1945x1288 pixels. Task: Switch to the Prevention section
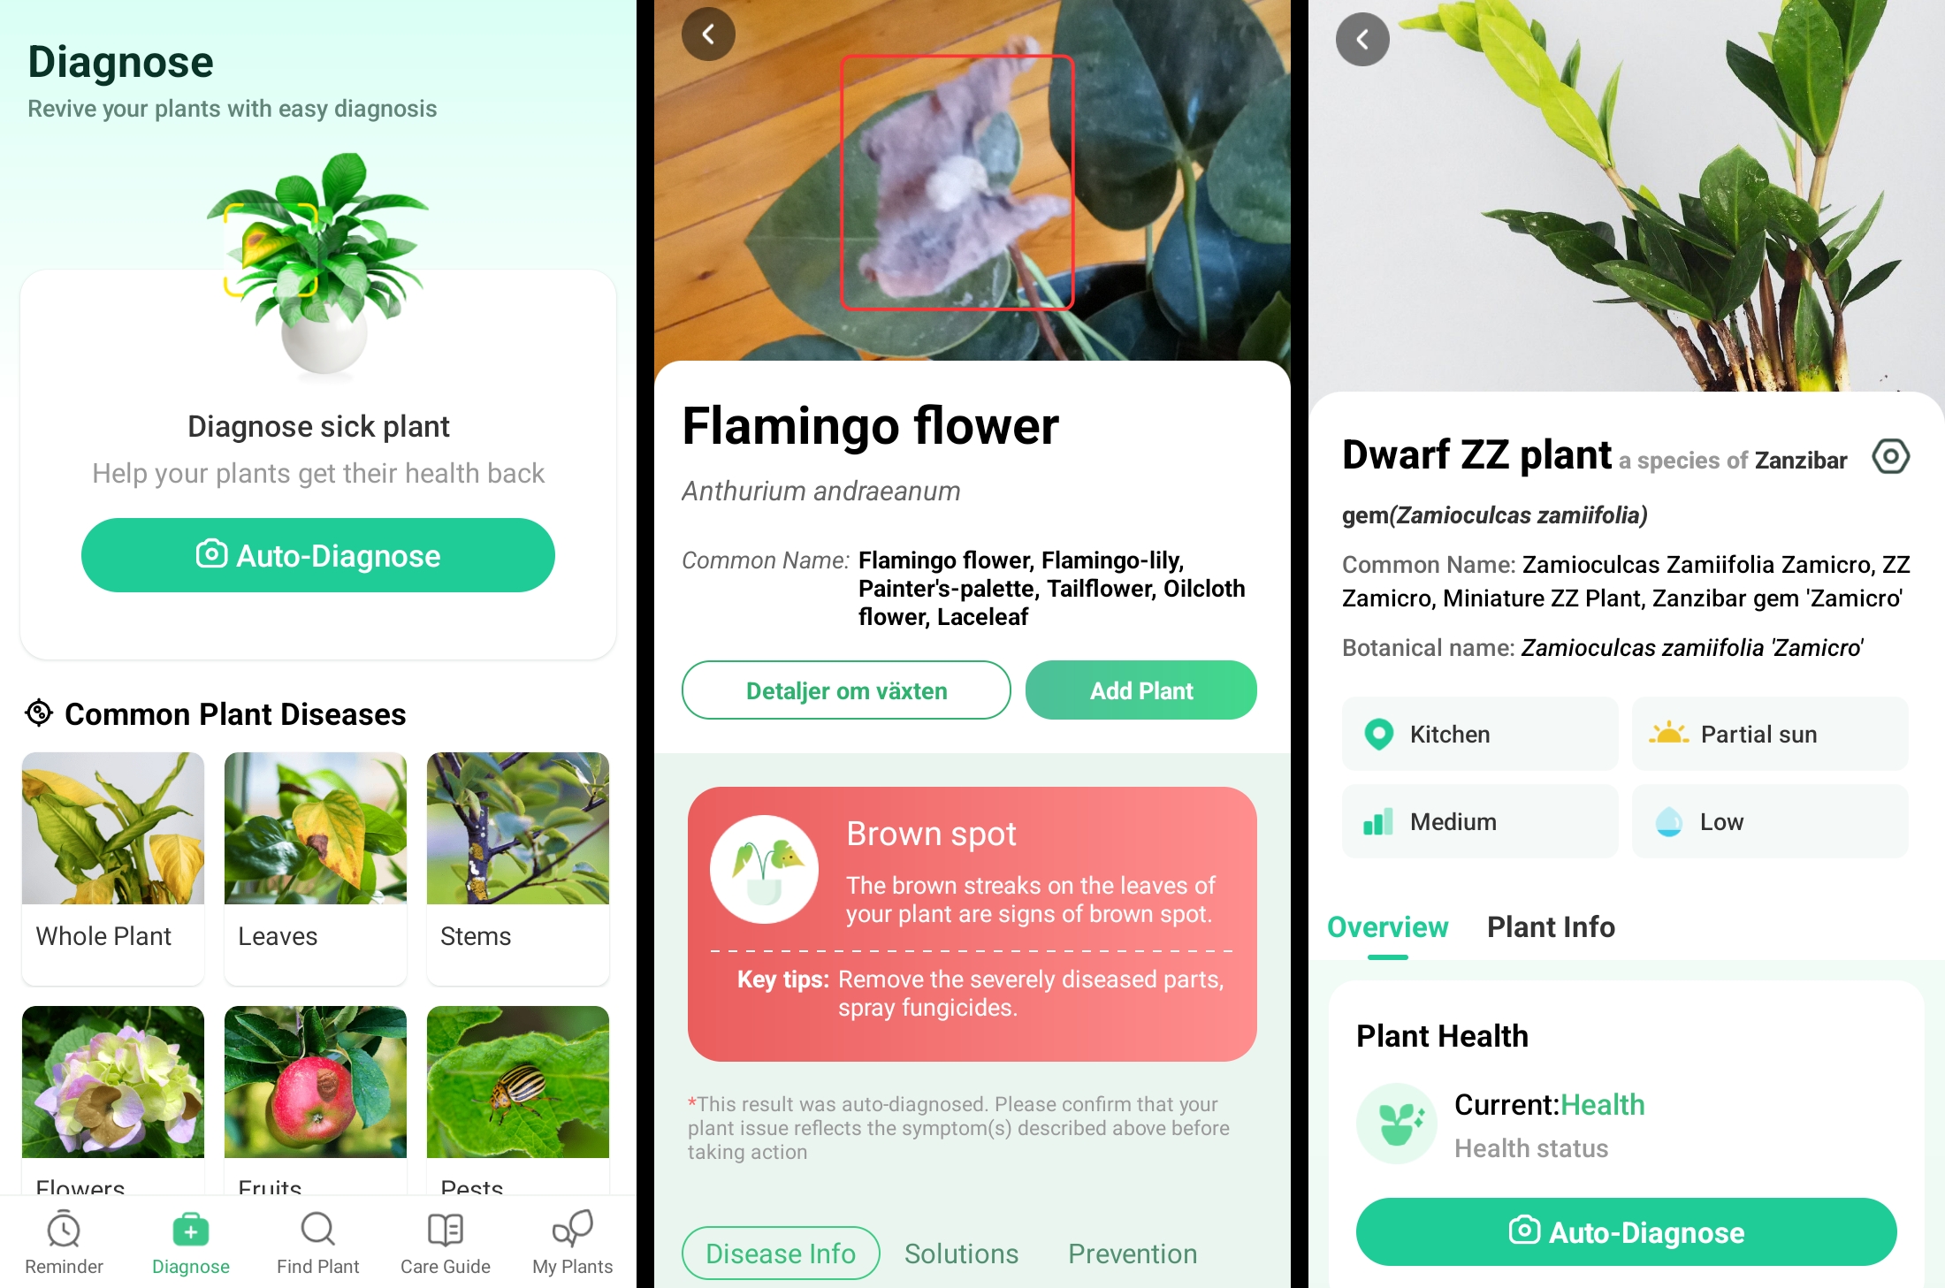(1133, 1253)
